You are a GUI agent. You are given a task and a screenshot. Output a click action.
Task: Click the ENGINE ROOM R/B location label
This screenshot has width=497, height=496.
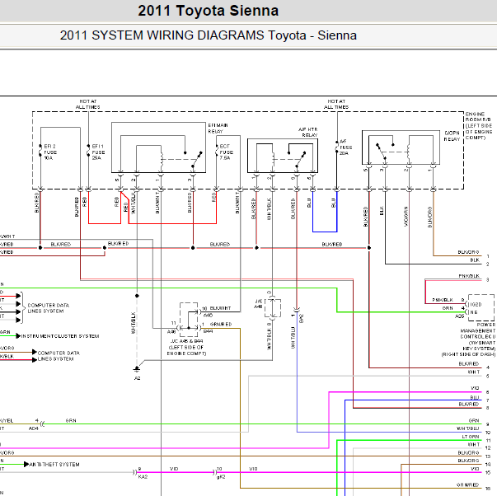pos(479,126)
